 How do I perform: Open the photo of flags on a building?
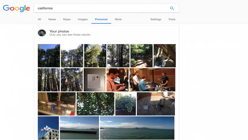coord(48,128)
